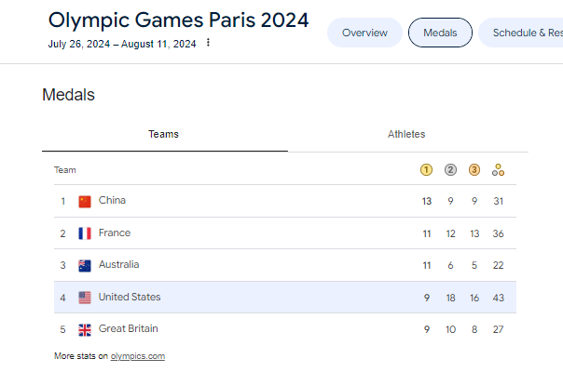Open the Overview section
This screenshot has width=563, height=372.
point(364,33)
